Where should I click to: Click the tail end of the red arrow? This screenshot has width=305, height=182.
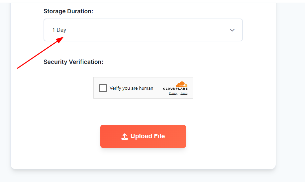[18, 68]
